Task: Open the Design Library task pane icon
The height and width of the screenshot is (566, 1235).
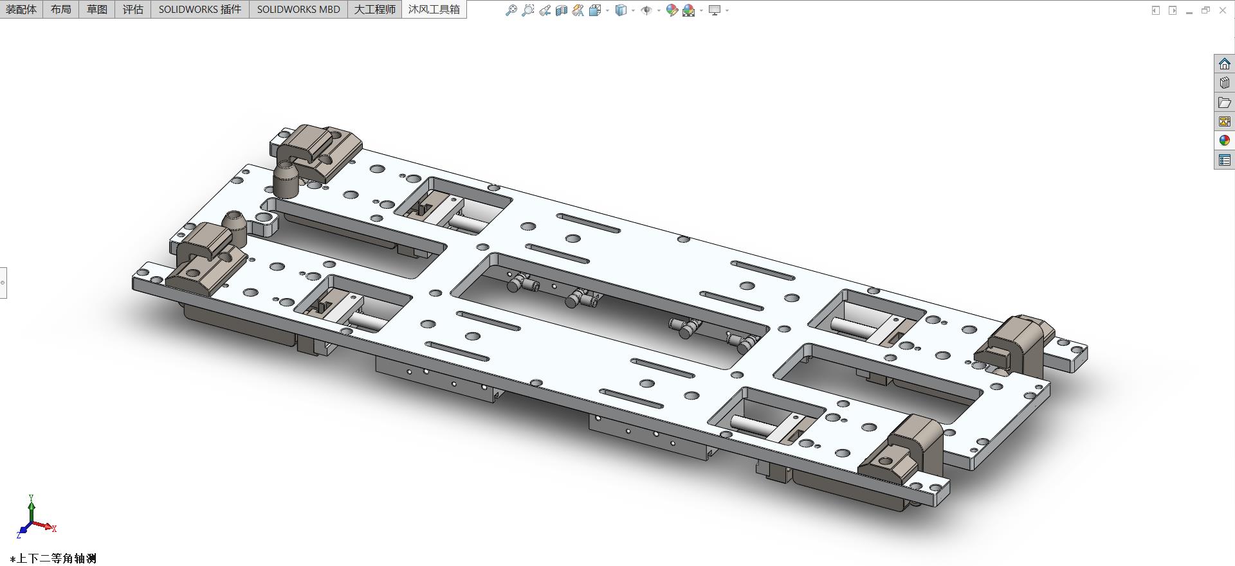Action: (x=1225, y=83)
